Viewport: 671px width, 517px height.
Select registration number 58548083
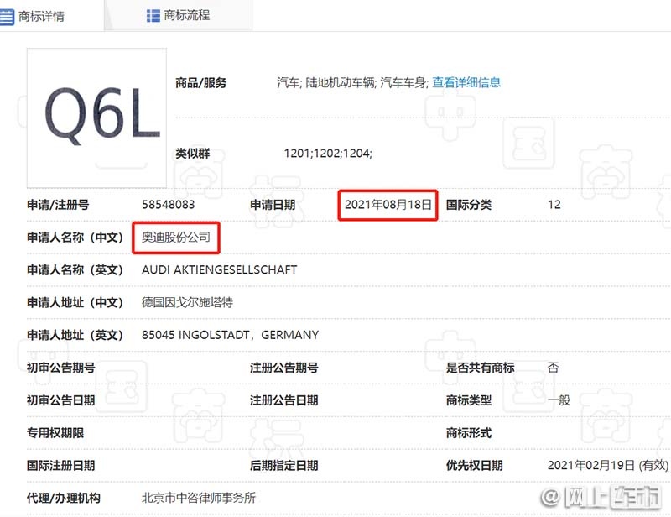point(169,205)
